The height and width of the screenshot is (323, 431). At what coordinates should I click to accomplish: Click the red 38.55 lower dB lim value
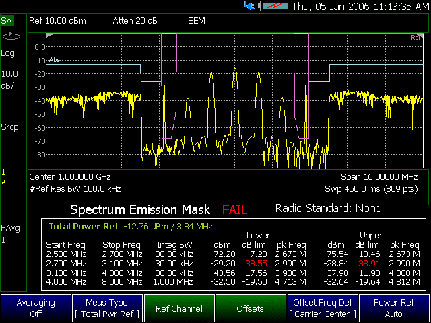click(256, 264)
